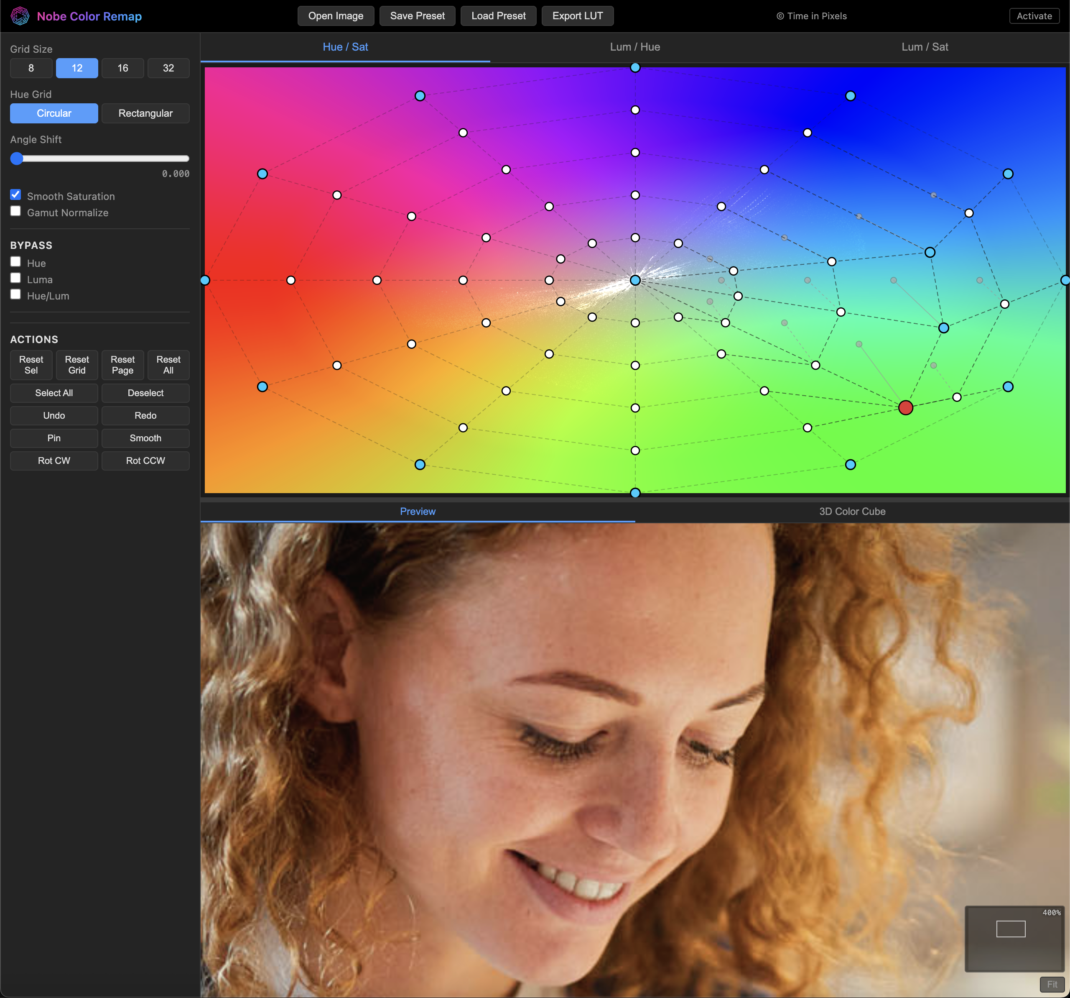This screenshot has width=1070, height=998.
Task: Click the Nobe Color Remap logo icon
Action: [x=20, y=15]
